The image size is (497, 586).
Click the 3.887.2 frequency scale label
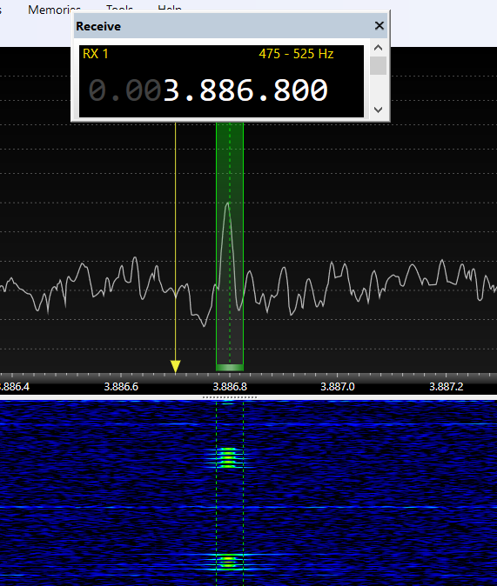pyautogui.click(x=447, y=386)
